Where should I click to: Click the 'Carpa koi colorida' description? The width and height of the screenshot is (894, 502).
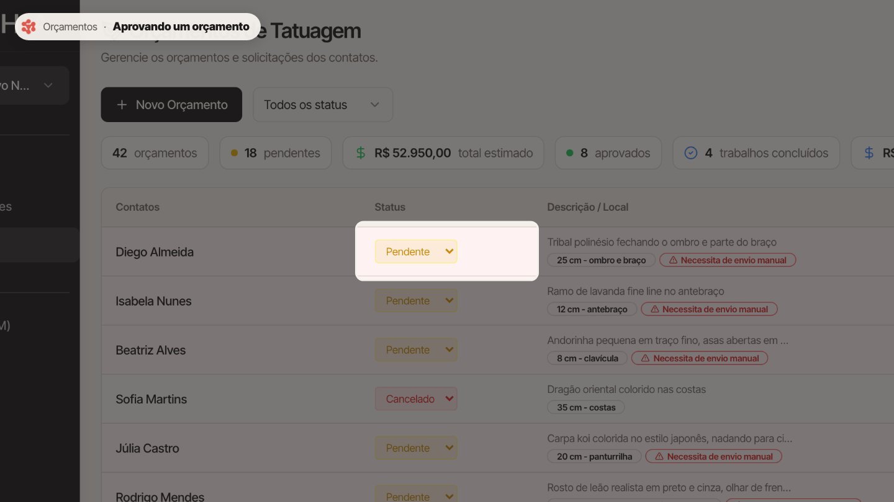[x=670, y=439]
